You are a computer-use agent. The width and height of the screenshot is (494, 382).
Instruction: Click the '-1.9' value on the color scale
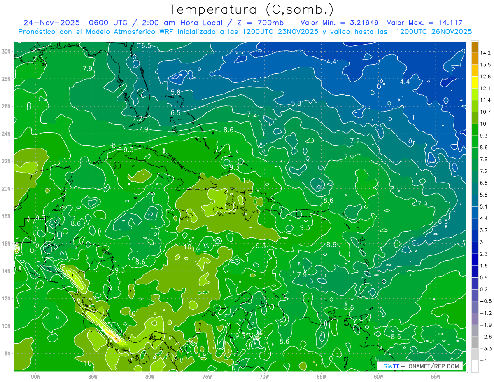486,325
